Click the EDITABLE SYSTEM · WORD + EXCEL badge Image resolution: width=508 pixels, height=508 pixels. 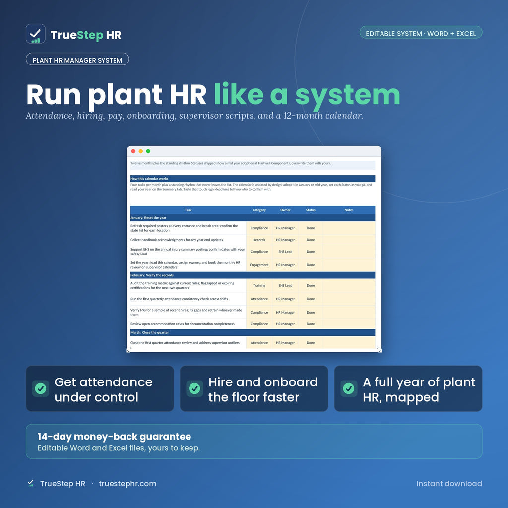[421, 33]
